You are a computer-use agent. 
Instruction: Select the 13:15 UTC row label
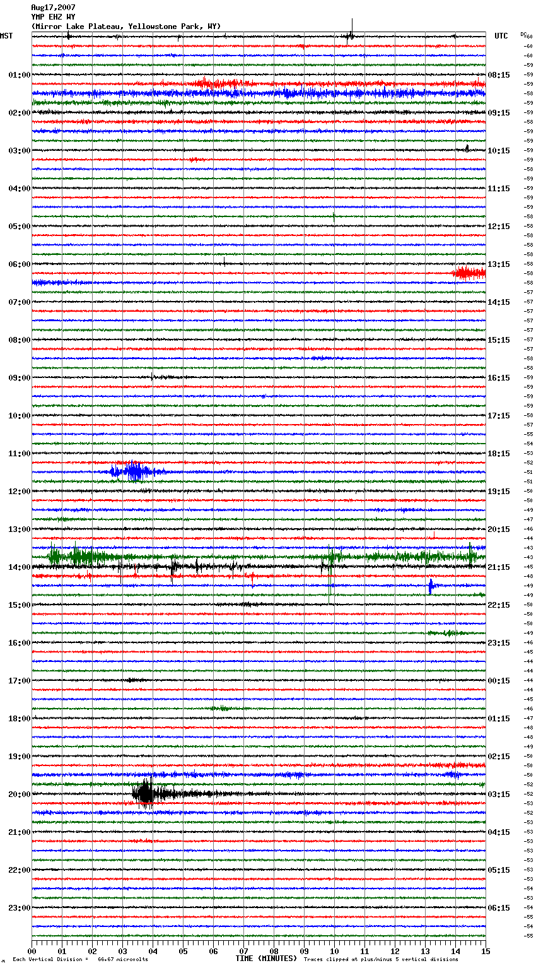coord(499,264)
